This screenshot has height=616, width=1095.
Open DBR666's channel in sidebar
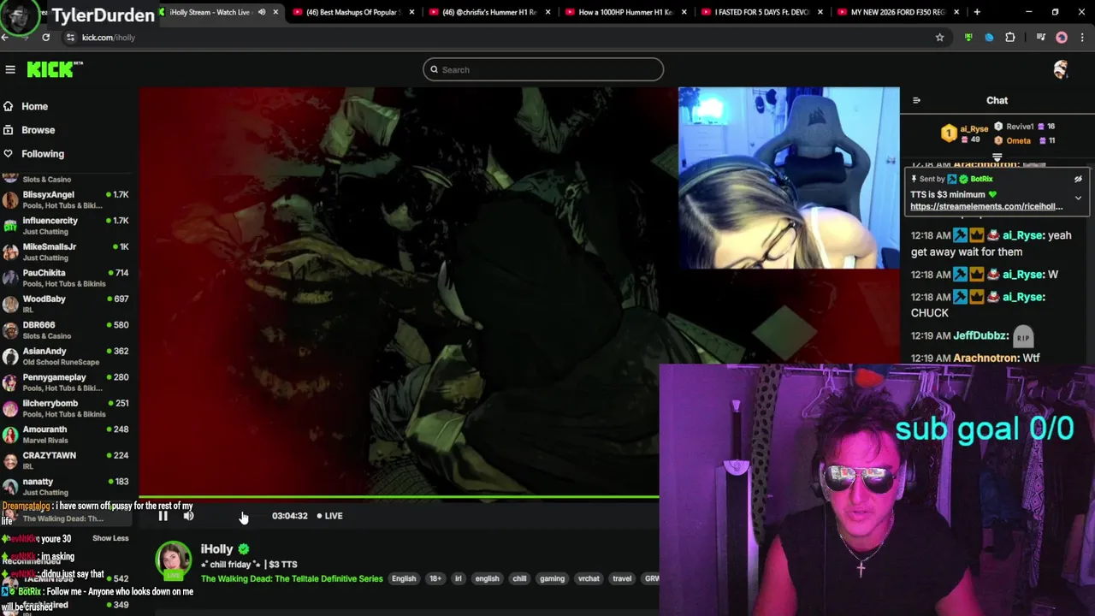(66, 330)
